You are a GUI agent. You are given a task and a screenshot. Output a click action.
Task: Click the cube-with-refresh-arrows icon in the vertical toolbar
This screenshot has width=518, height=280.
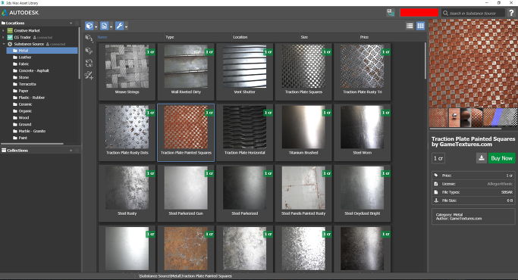pos(89,63)
